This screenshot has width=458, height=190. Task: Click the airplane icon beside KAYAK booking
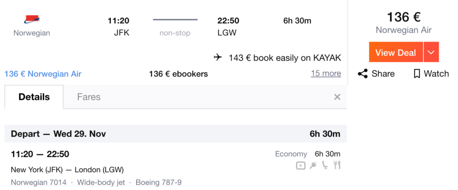click(x=218, y=58)
